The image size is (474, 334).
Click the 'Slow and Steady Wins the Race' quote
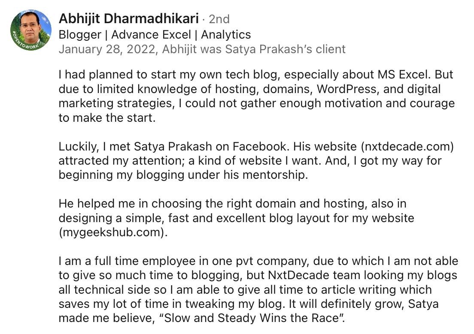click(x=276, y=319)
